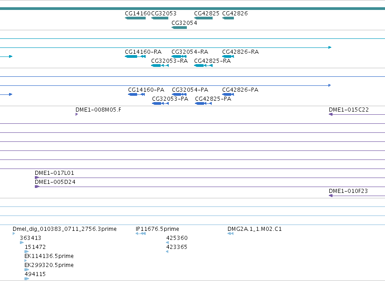Choose the CG32053-RA transcript glyph
385x281 pixels.
[160, 66]
